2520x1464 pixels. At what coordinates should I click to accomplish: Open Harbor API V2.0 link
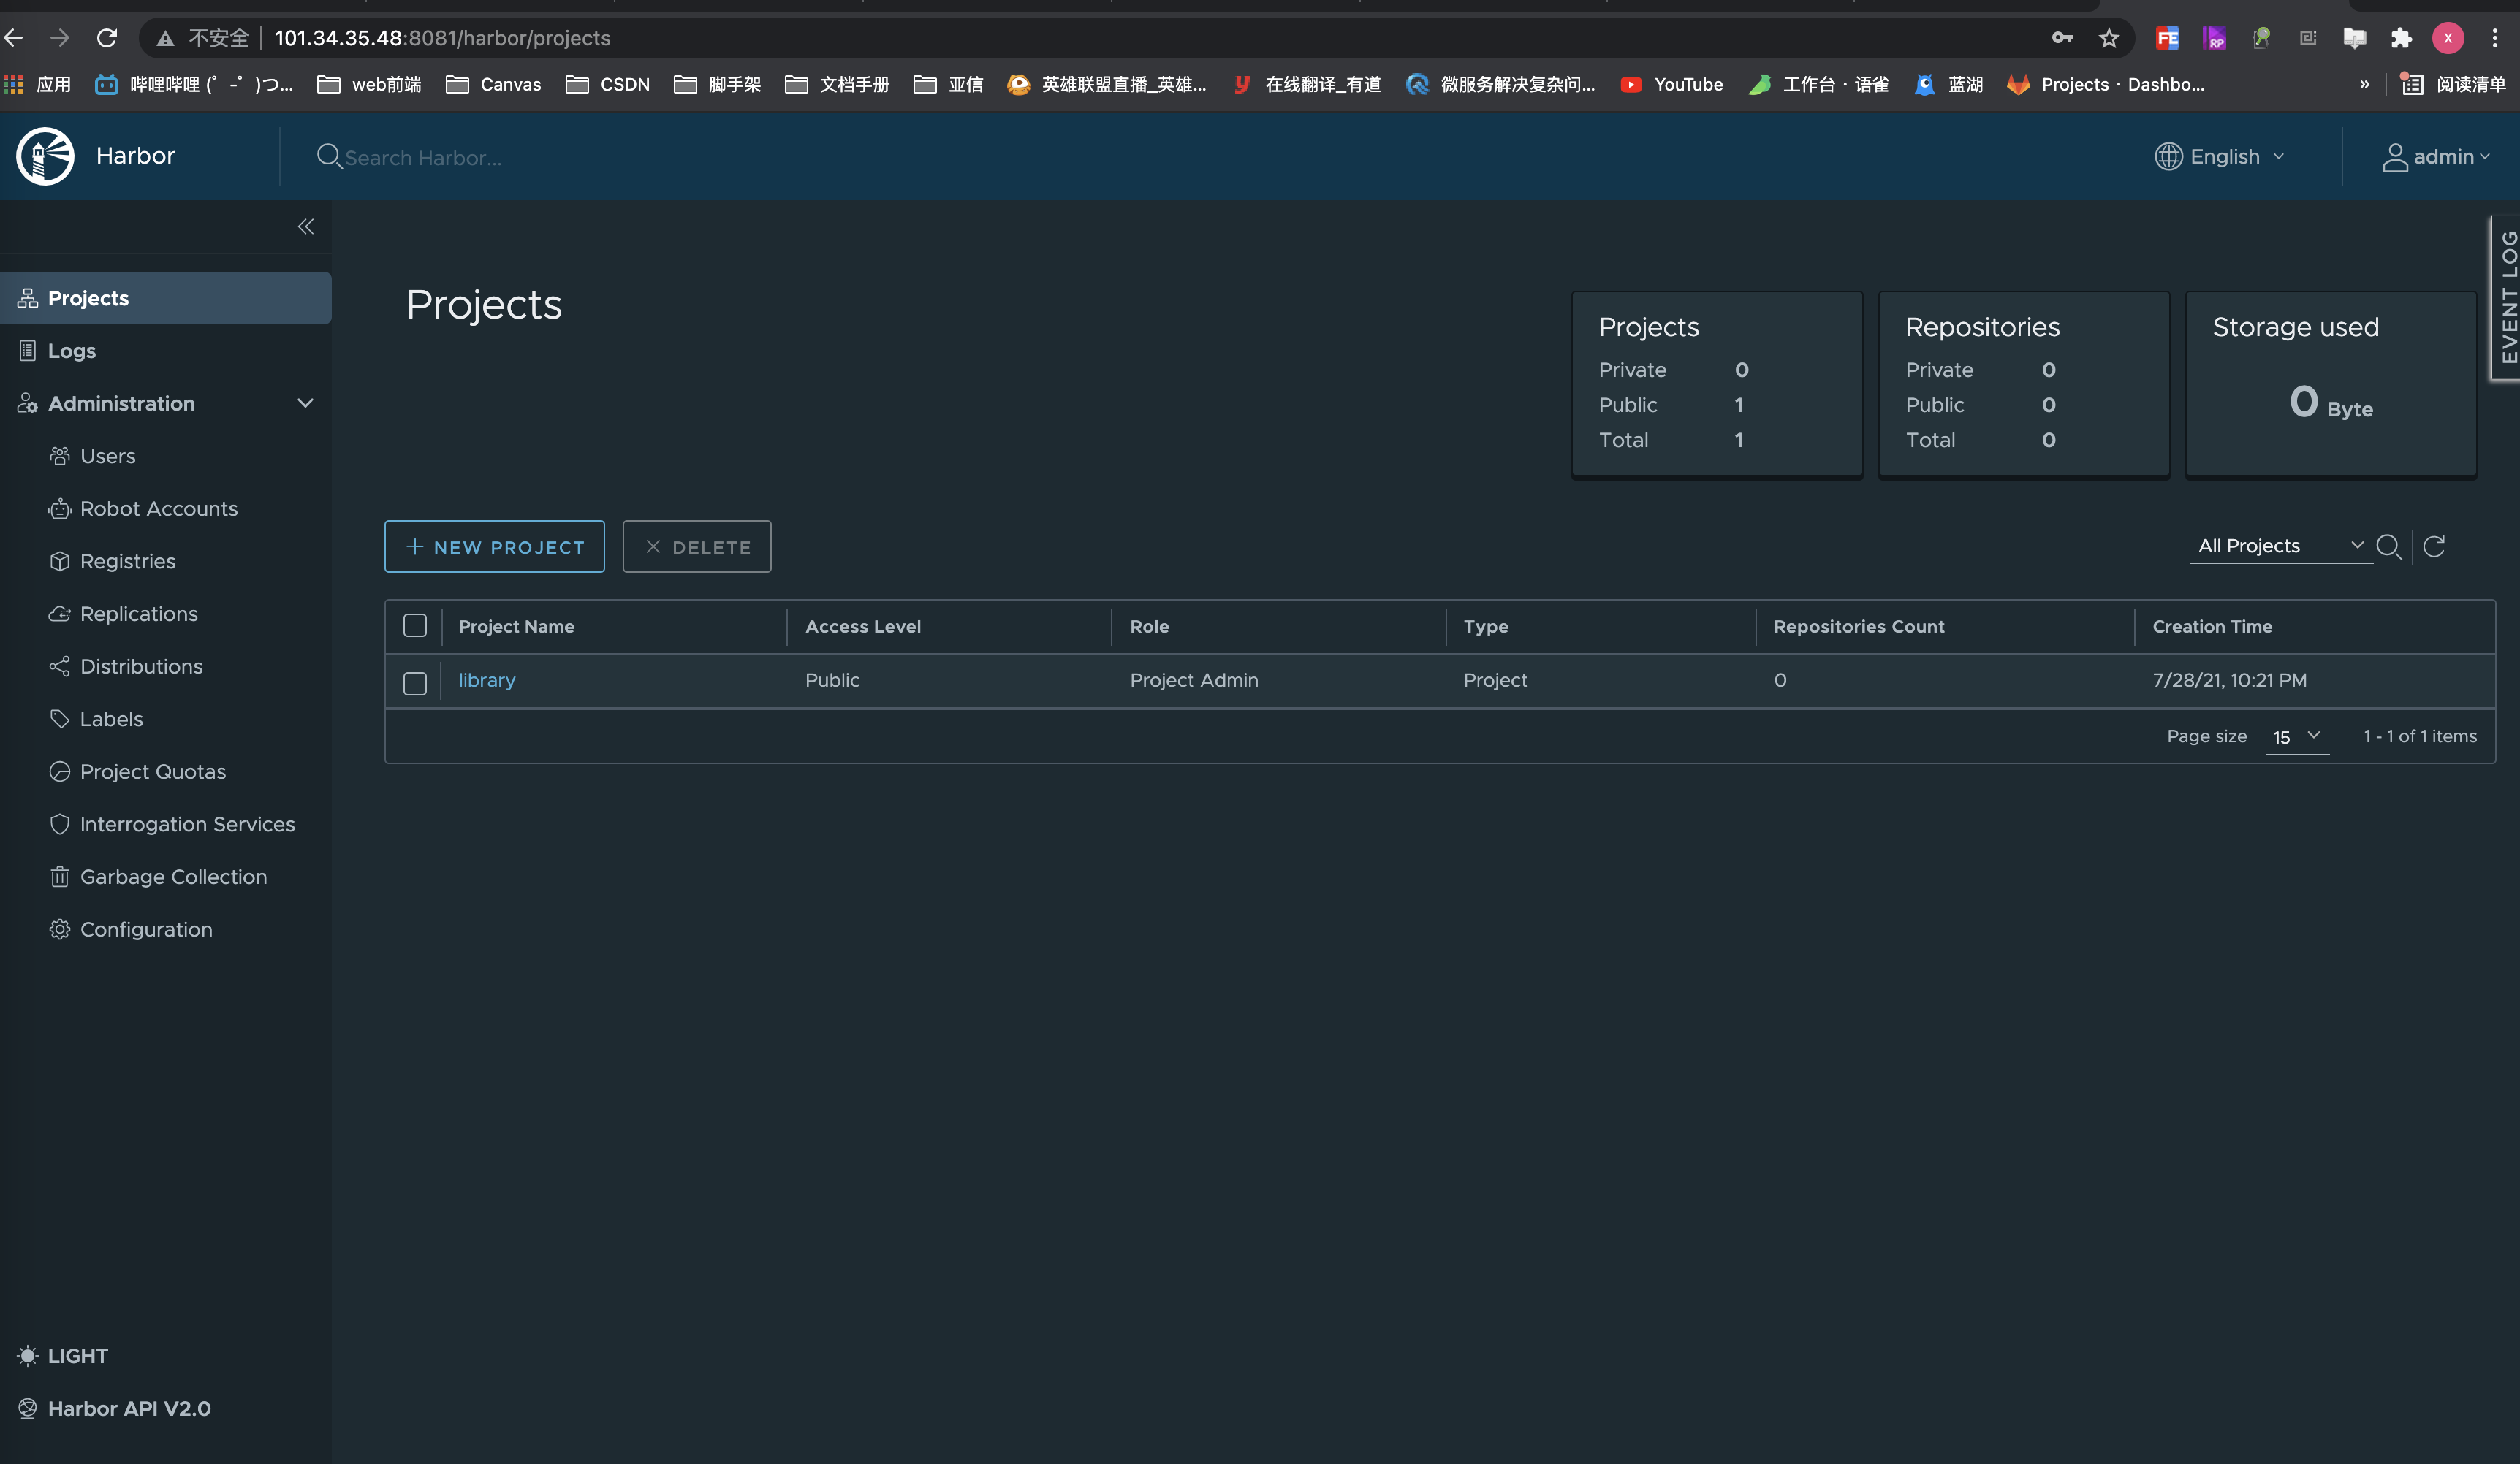(x=114, y=1408)
